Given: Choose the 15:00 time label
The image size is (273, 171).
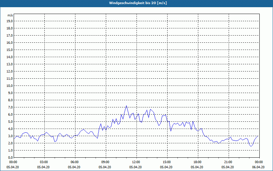Looking at the screenshot, I should click(167, 162).
